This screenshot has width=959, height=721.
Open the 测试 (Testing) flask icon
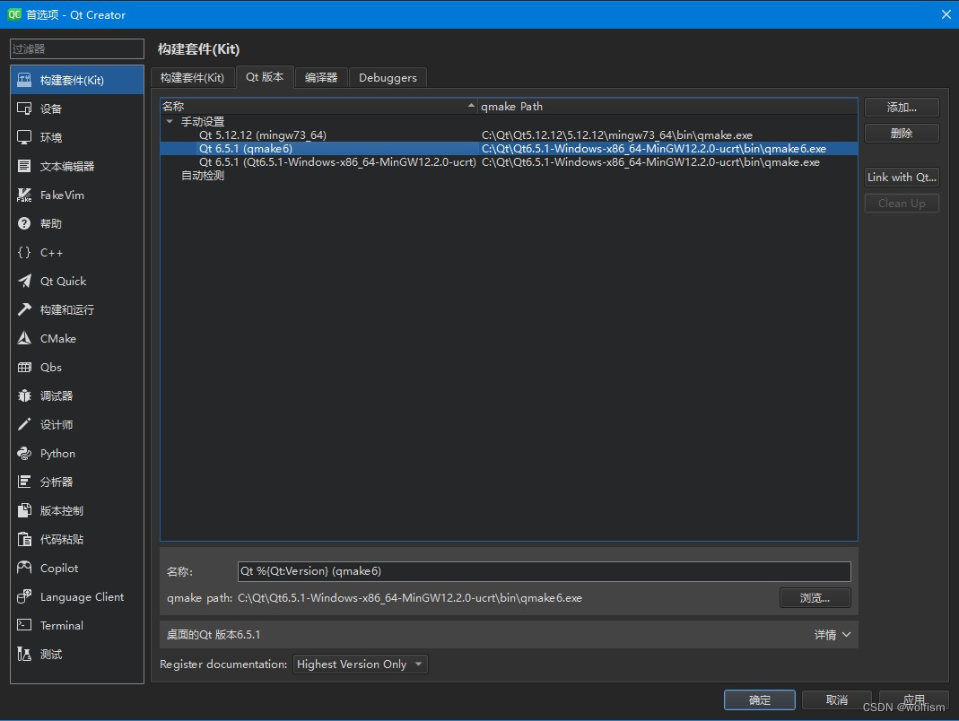(24, 655)
